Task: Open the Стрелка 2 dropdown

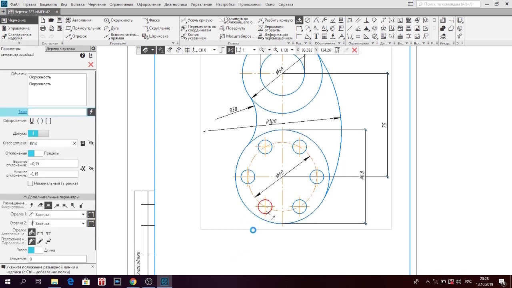Action: pos(83,223)
